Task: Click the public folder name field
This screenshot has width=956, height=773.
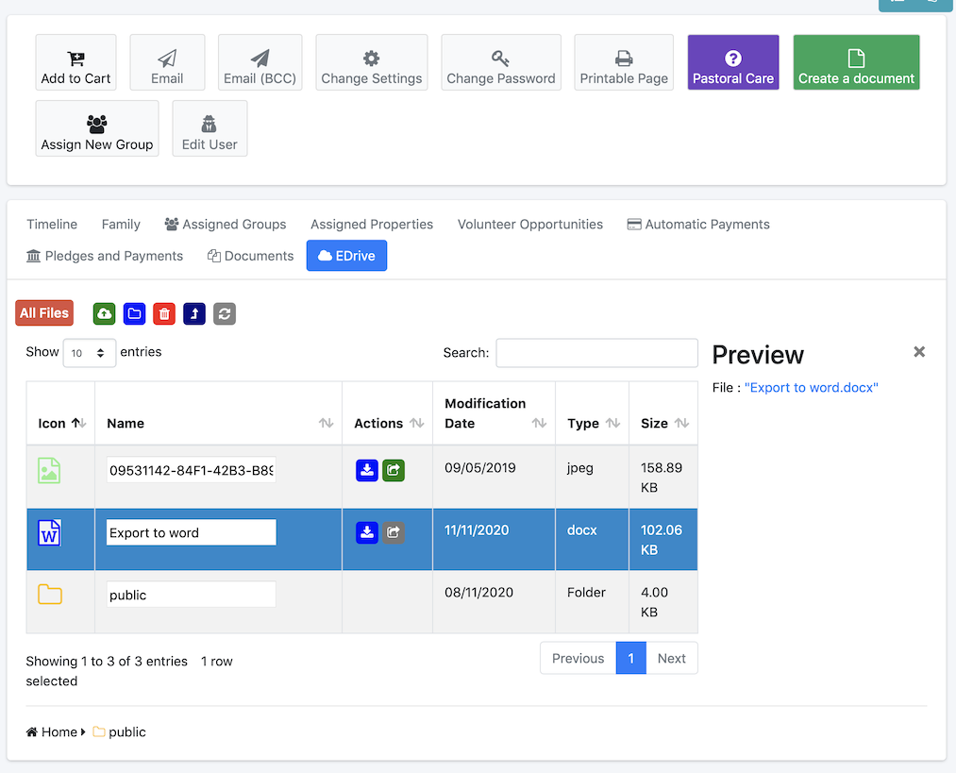Action: [191, 595]
